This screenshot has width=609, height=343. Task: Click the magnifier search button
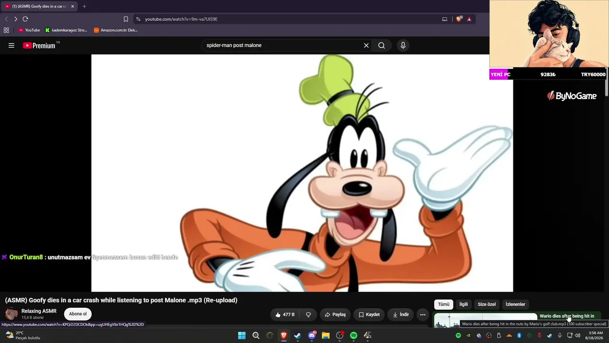(x=382, y=45)
